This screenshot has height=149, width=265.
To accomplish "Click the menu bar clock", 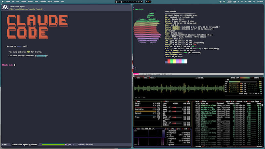I will (x=260, y=2).
